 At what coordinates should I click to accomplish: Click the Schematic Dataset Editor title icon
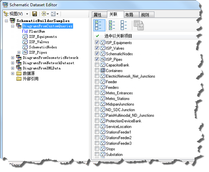pyautogui.click(x=5, y=5)
